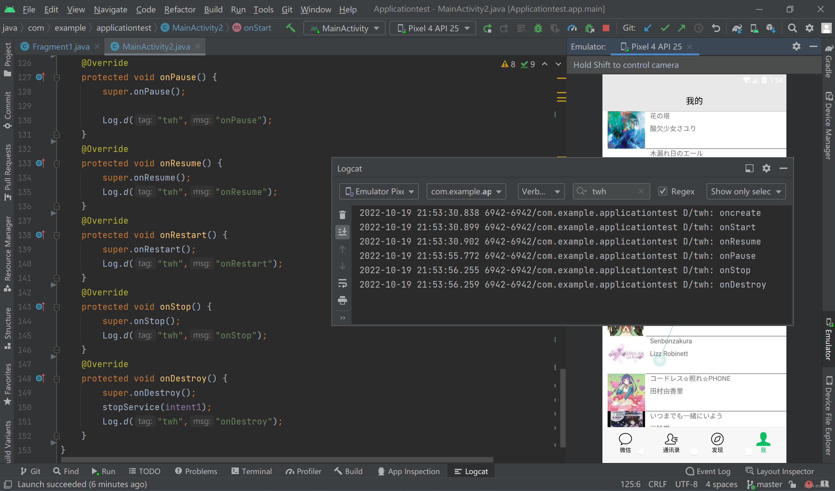Click the master Git branch in status bar

click(765, 484)
